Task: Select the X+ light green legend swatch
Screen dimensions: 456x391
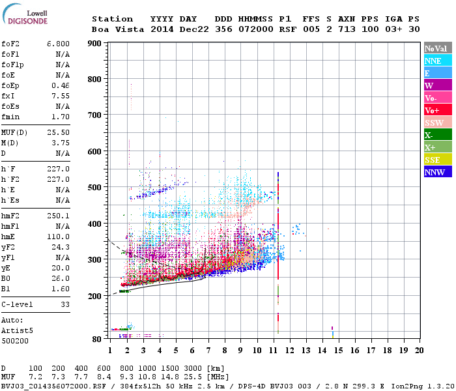Action: pyautogui.click(x=438, y=147)
